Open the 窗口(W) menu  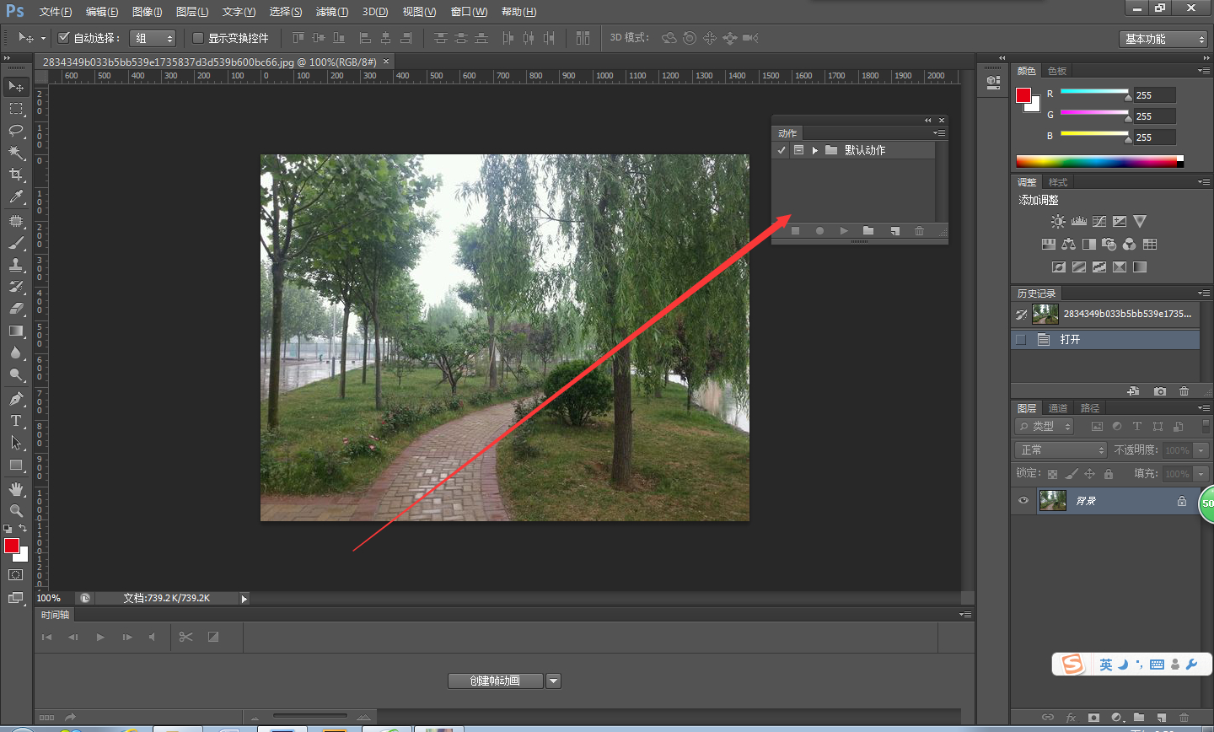pos(469,12)
